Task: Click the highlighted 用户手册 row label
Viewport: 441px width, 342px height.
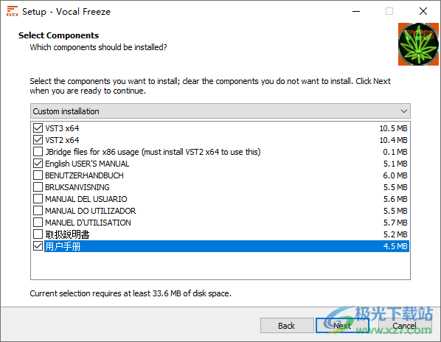Action: tap(63, 246)
